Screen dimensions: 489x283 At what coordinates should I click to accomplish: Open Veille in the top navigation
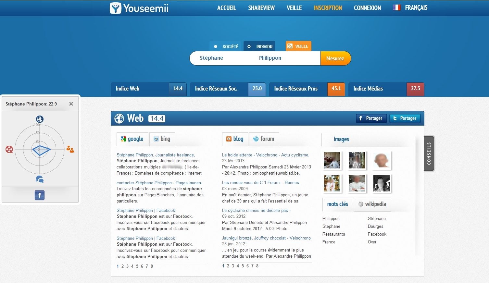(x=294, y=8)
